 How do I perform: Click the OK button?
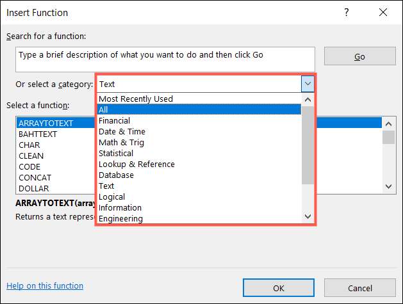point(279,288)
